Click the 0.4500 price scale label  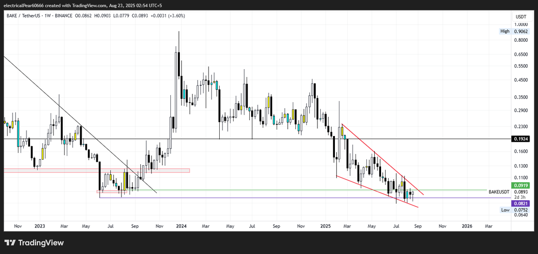coord(521,80)
